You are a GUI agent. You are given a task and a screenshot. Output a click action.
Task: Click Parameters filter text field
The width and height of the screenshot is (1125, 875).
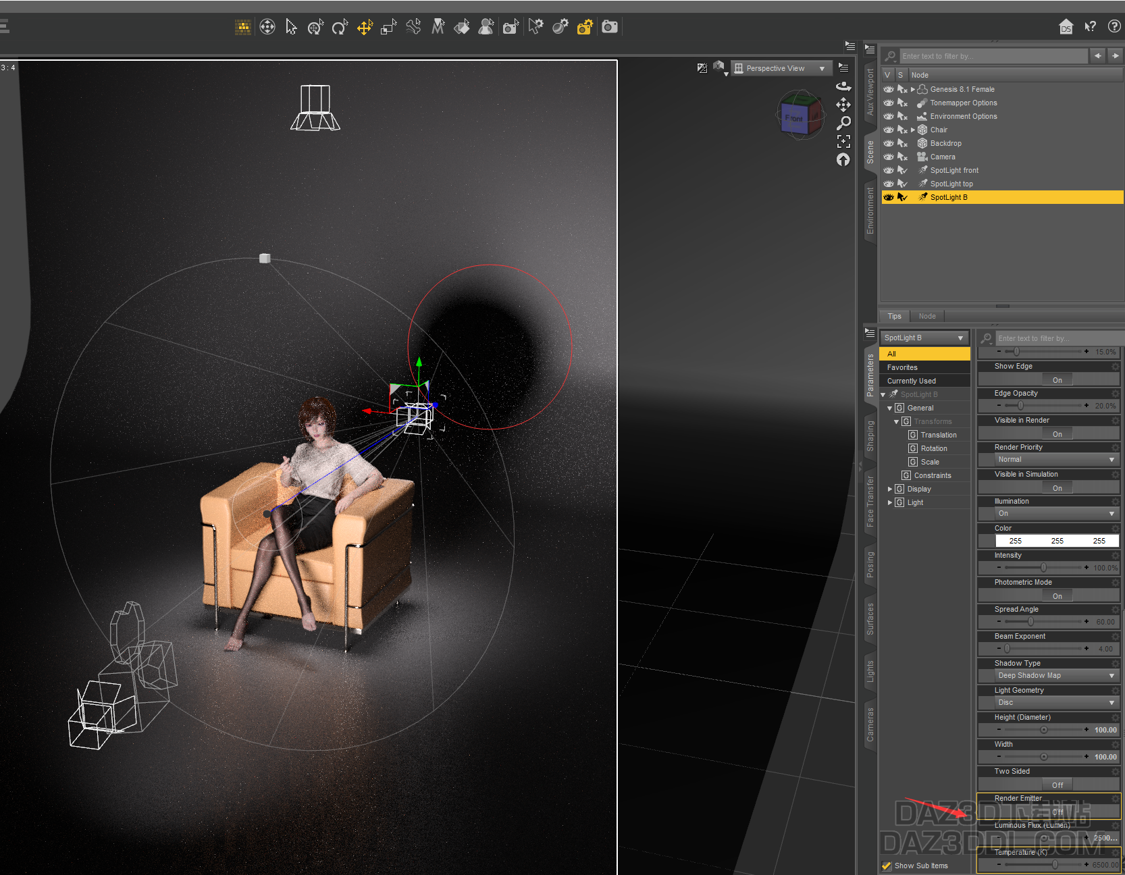1060,338
